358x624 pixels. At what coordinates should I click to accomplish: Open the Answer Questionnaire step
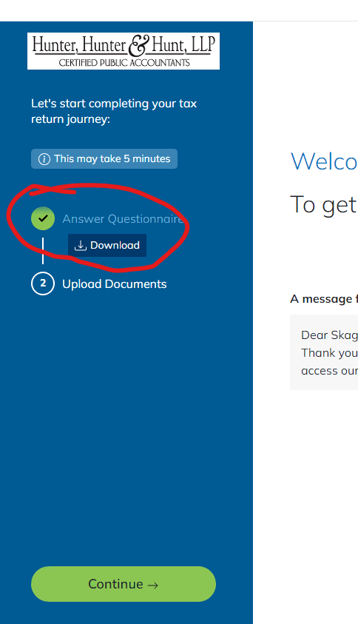[123, 219]
